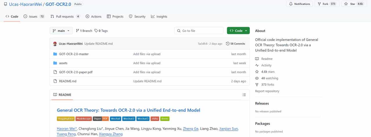This screenshot has height=137, width=371.
Task: Select the README tab header
Action: pyautogui.click(x=62, y=95)
